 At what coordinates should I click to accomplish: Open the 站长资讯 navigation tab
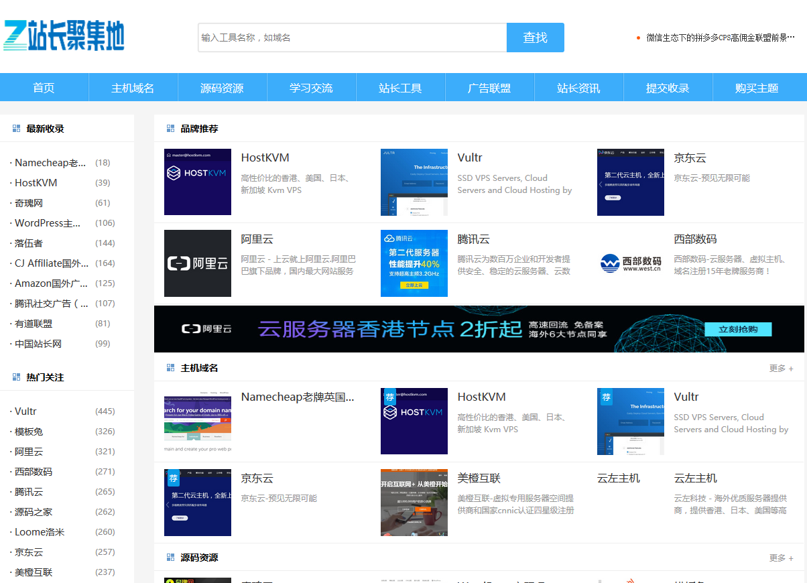(579, 88)
